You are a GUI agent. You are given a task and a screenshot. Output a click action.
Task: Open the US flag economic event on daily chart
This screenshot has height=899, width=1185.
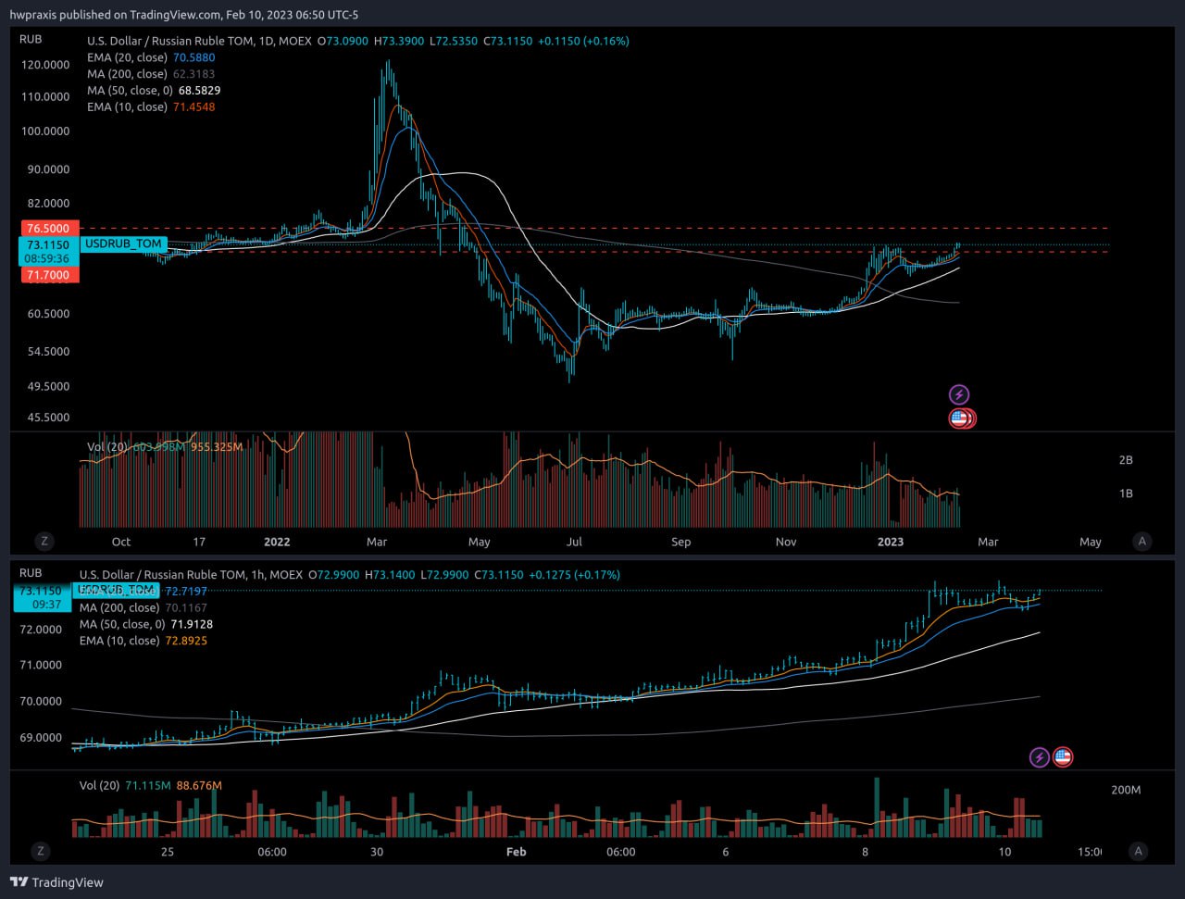click(x=959, y=418)
